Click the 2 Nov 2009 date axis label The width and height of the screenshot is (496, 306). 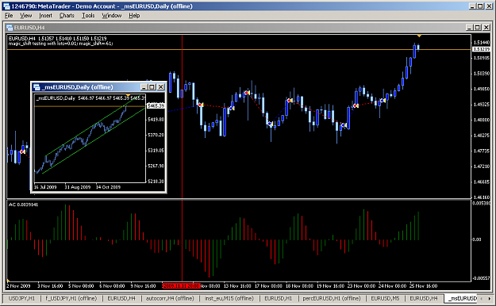click(18, 285)
